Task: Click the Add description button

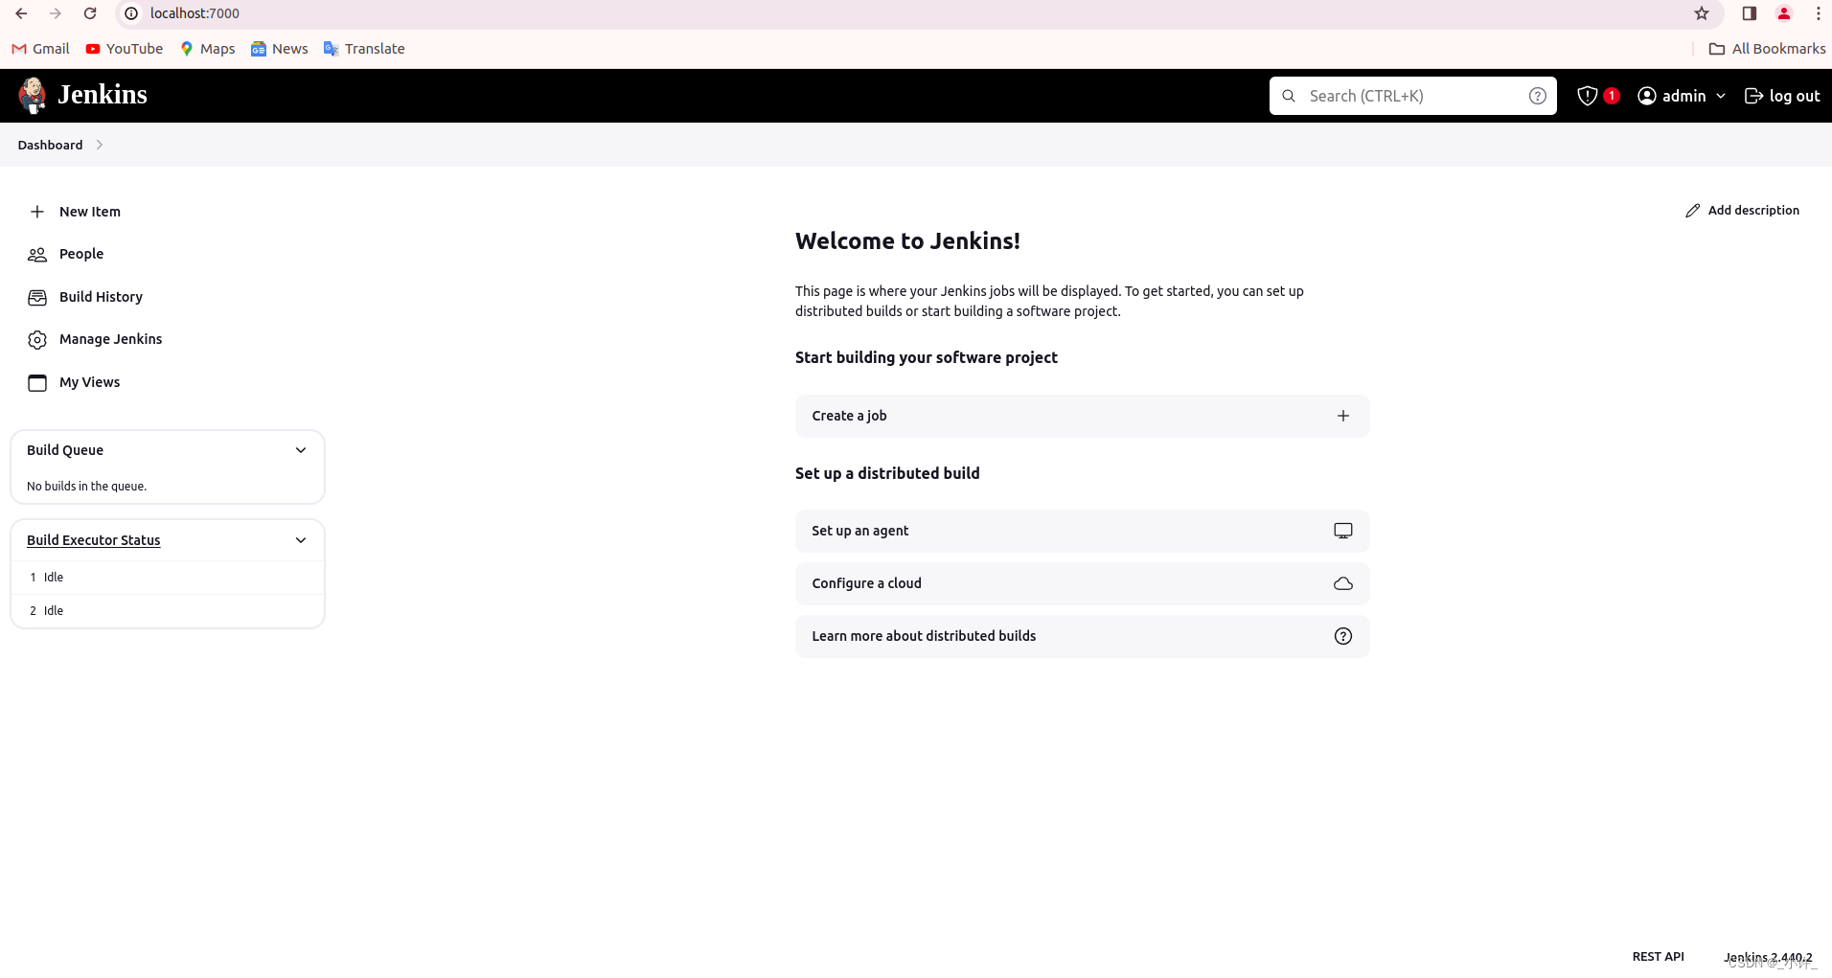Action: pyautogui.click(x=1742, y=211)
